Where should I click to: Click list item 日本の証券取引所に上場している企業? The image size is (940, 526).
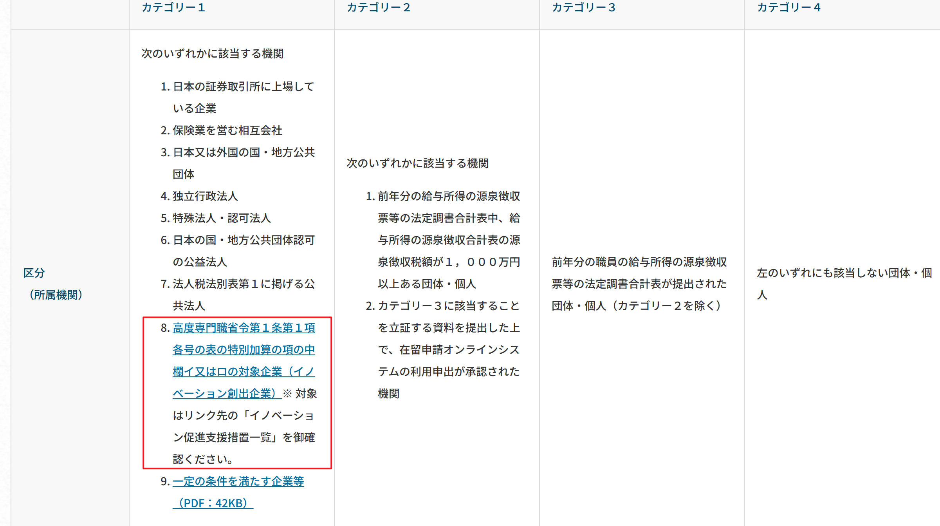tap(243, 87)
